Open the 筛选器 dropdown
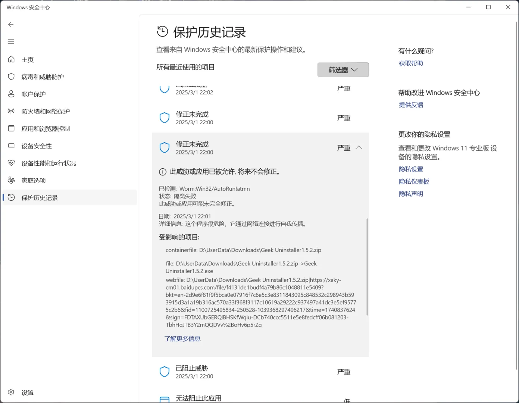Image resolution: width=519 pixels, height=403 pixels. (x=343, y=69)
